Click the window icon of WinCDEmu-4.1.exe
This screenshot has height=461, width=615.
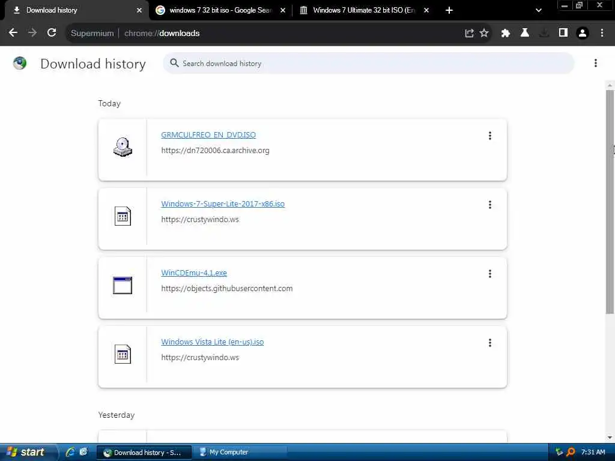tap(123, 285)
